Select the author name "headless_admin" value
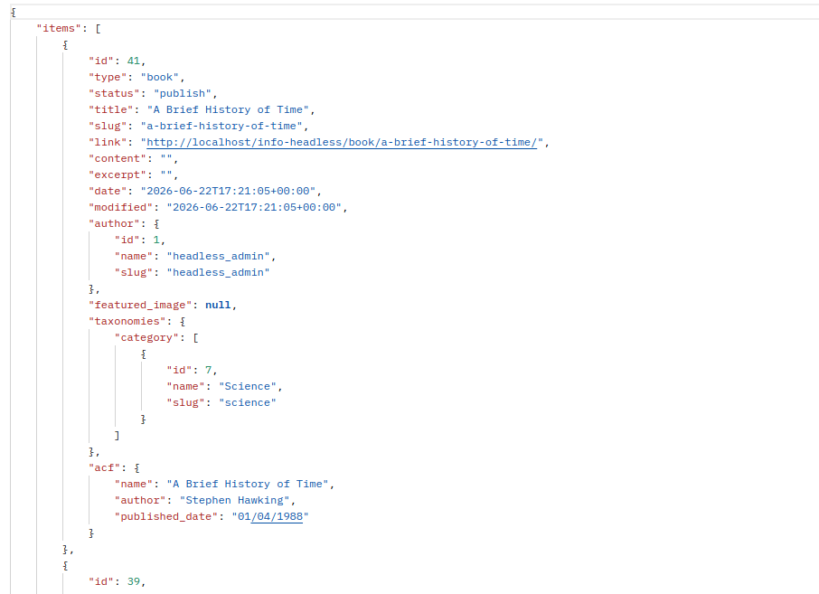This screenshot has height=594, width=819. [219, 256]
